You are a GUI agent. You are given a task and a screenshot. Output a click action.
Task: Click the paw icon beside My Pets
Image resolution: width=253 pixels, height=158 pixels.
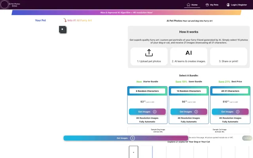pyautogui.click(x=207, y=5)
